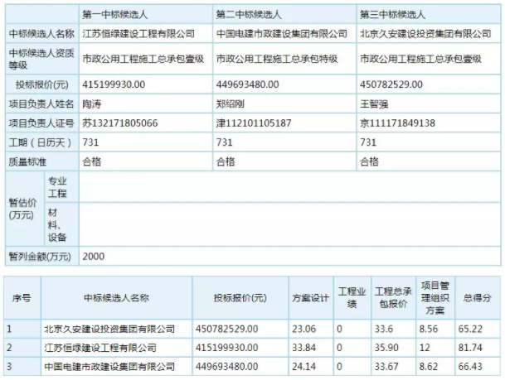Viewport: 505px width, 380px height.
Task: Select 中国电建市政建设集团有限公司 in the top table
Action: (x=281, y=33)
